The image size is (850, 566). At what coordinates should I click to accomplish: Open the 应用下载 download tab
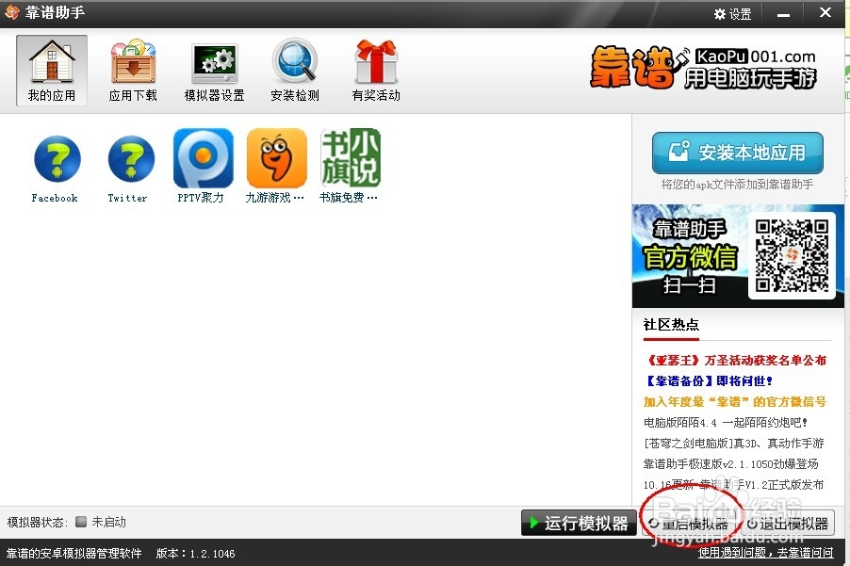point(133,71)
